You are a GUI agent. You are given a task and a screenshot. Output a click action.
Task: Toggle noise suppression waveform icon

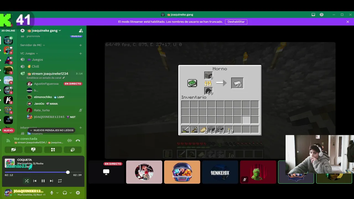(x=69, y=141)
